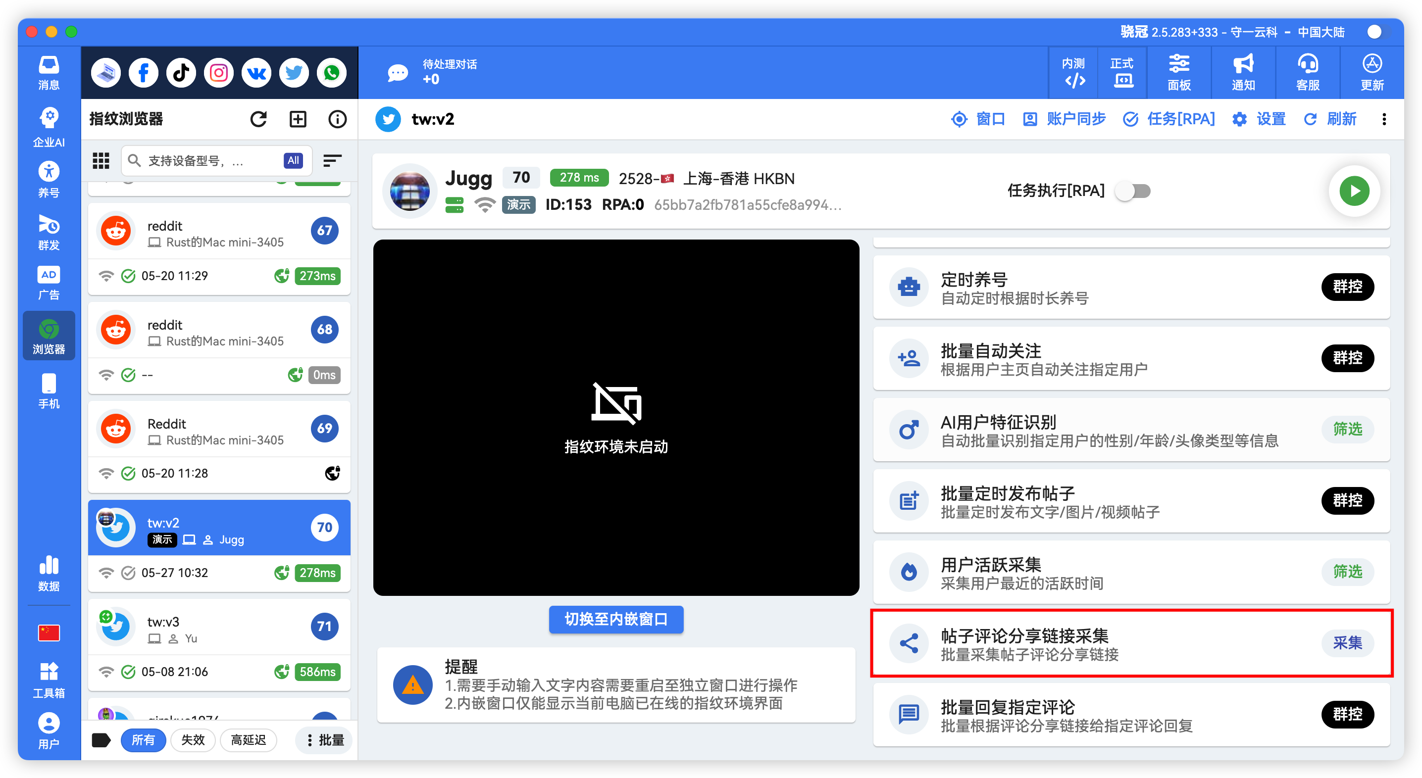Switch to grid view of browsers

(x=101, y=160)
